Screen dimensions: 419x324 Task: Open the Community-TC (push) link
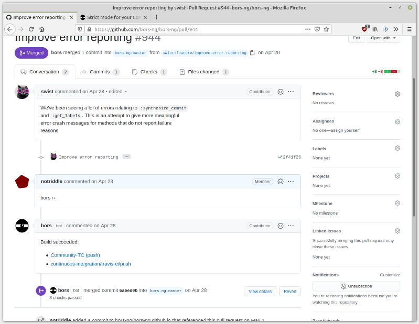pos(75,255)
